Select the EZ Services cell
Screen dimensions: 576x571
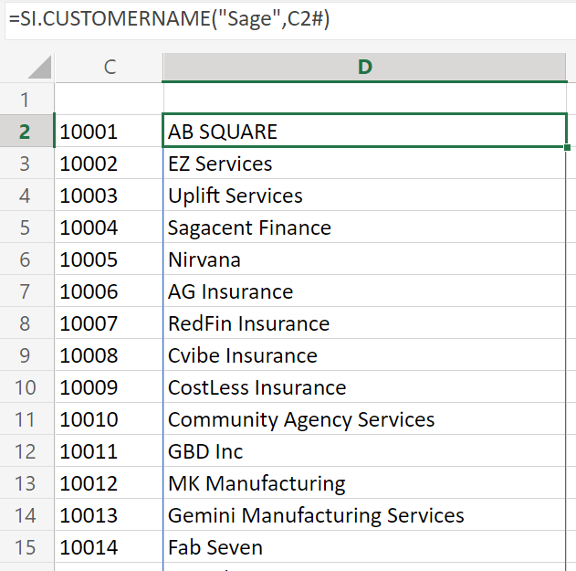365,164
